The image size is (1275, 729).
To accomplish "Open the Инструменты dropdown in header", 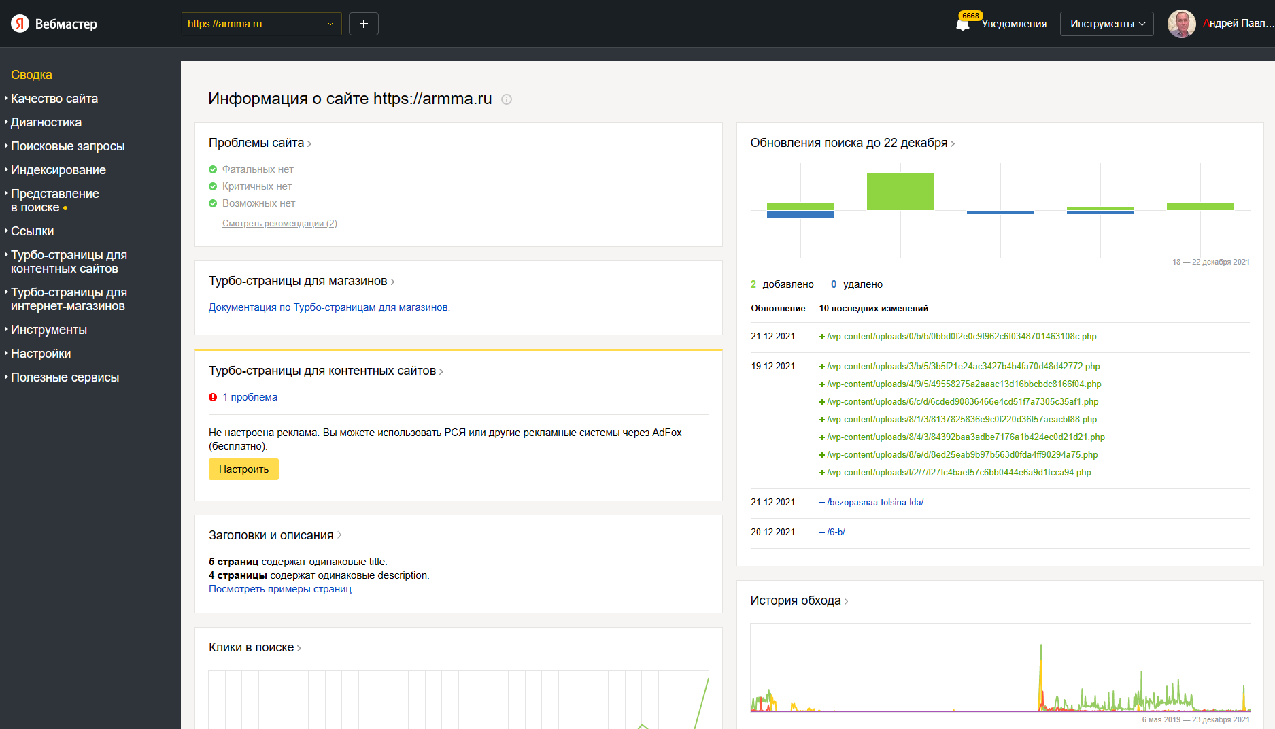I will tap(1106, 24).
